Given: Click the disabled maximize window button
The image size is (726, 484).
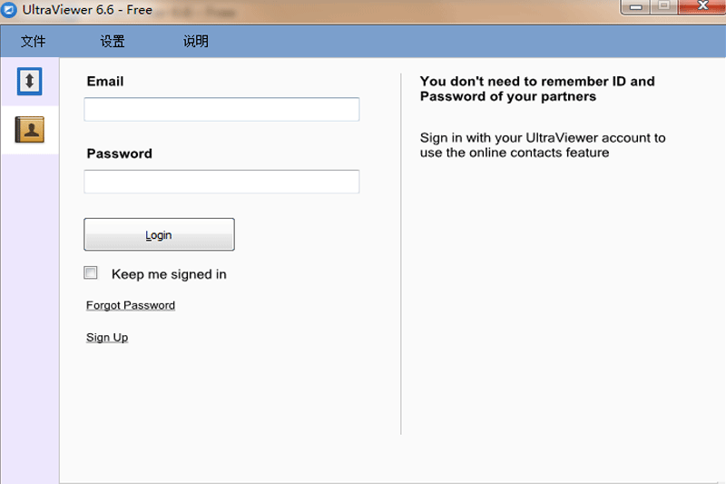Looking at the screenshot, I should pos(664,7).
